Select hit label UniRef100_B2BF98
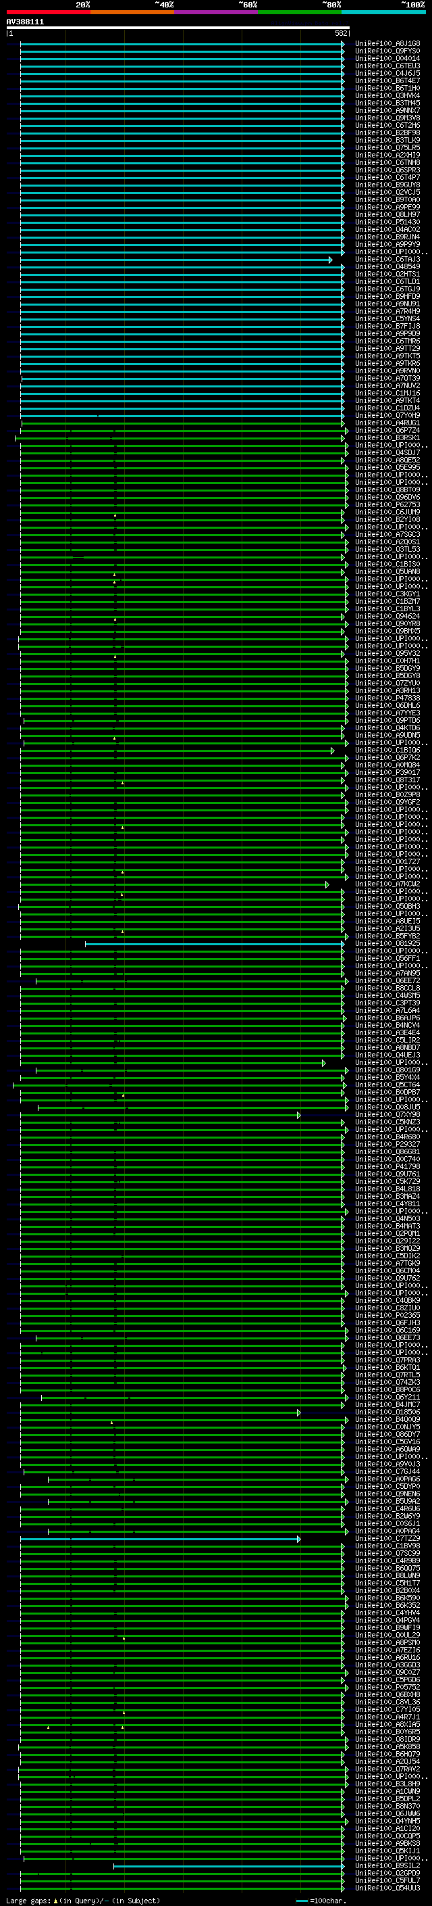 point(387,133)
